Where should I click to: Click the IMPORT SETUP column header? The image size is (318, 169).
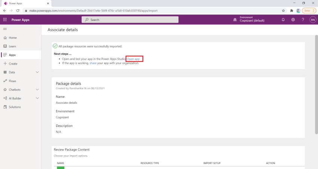tap(212, 163)
